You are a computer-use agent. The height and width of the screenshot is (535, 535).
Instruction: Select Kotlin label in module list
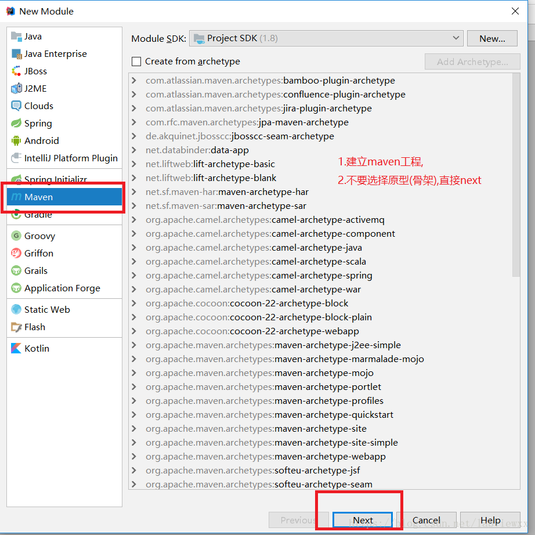(37, 348)
